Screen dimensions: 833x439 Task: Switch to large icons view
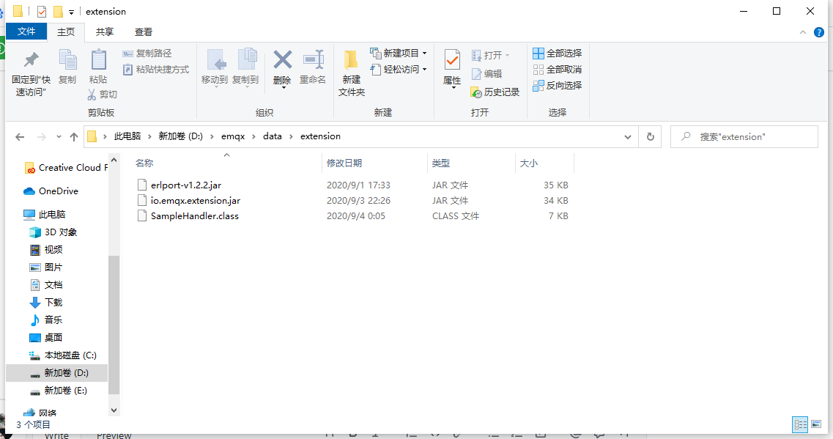pos(816,424)
